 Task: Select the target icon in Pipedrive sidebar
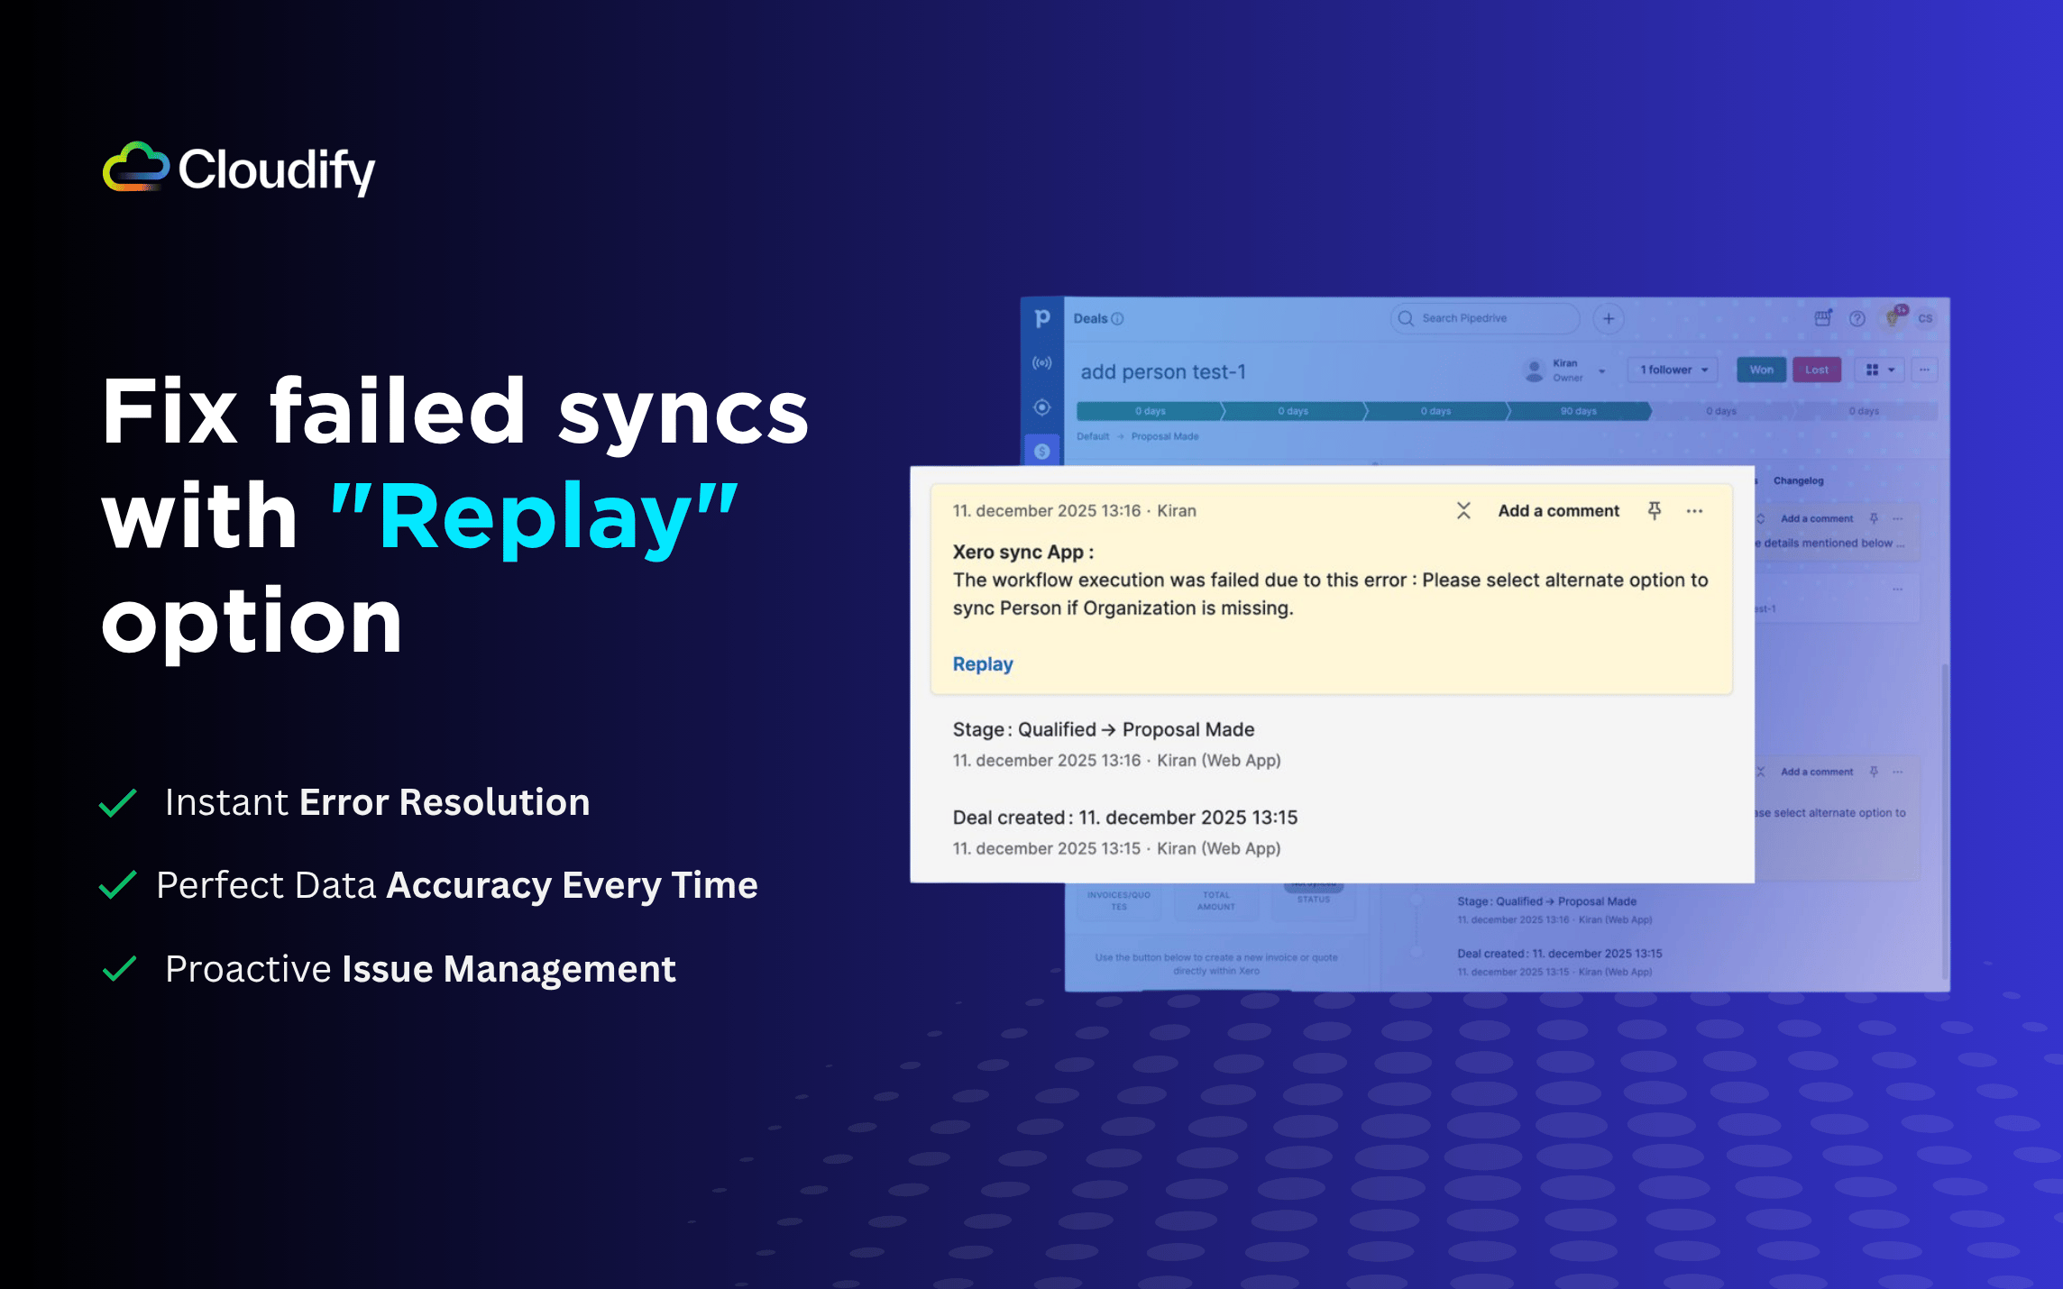point(1042,407)
